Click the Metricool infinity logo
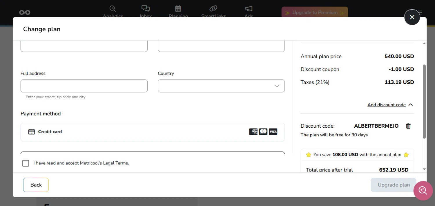This screenshot has width=435, height=206. 25,12
